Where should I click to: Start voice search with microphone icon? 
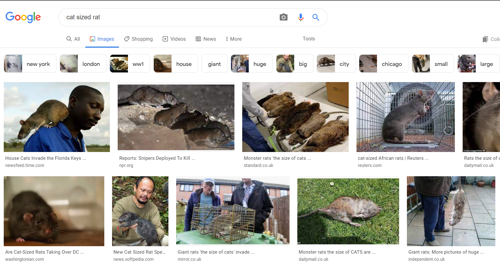click(x=300, y=17)
